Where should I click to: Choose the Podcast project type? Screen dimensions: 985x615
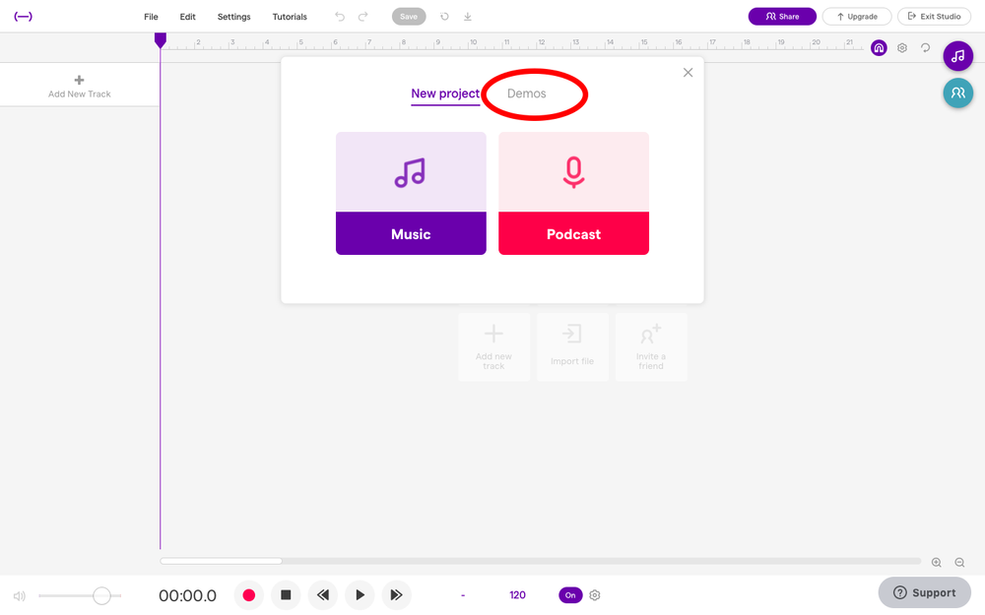pyautogui.click(x=573, y=193)
